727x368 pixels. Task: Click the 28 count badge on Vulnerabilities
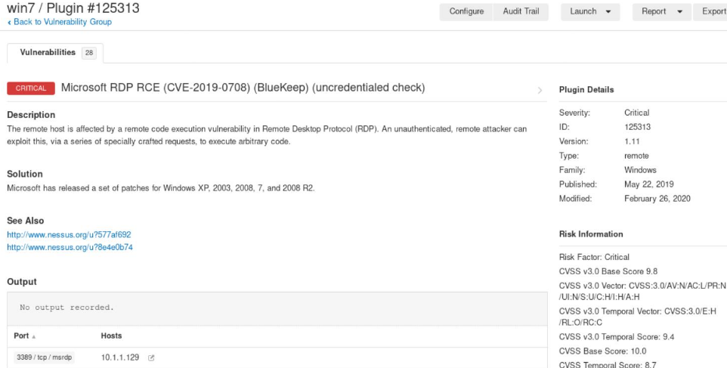88,53
